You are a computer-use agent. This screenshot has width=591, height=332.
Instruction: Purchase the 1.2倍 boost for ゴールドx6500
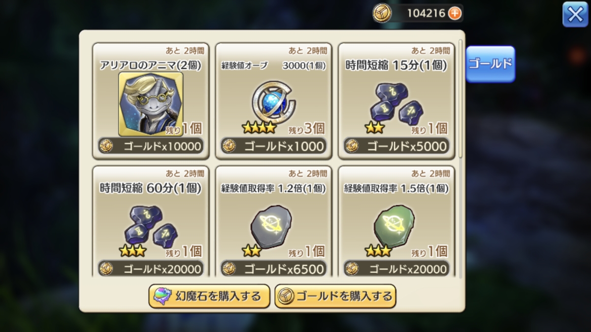[273, 268]
